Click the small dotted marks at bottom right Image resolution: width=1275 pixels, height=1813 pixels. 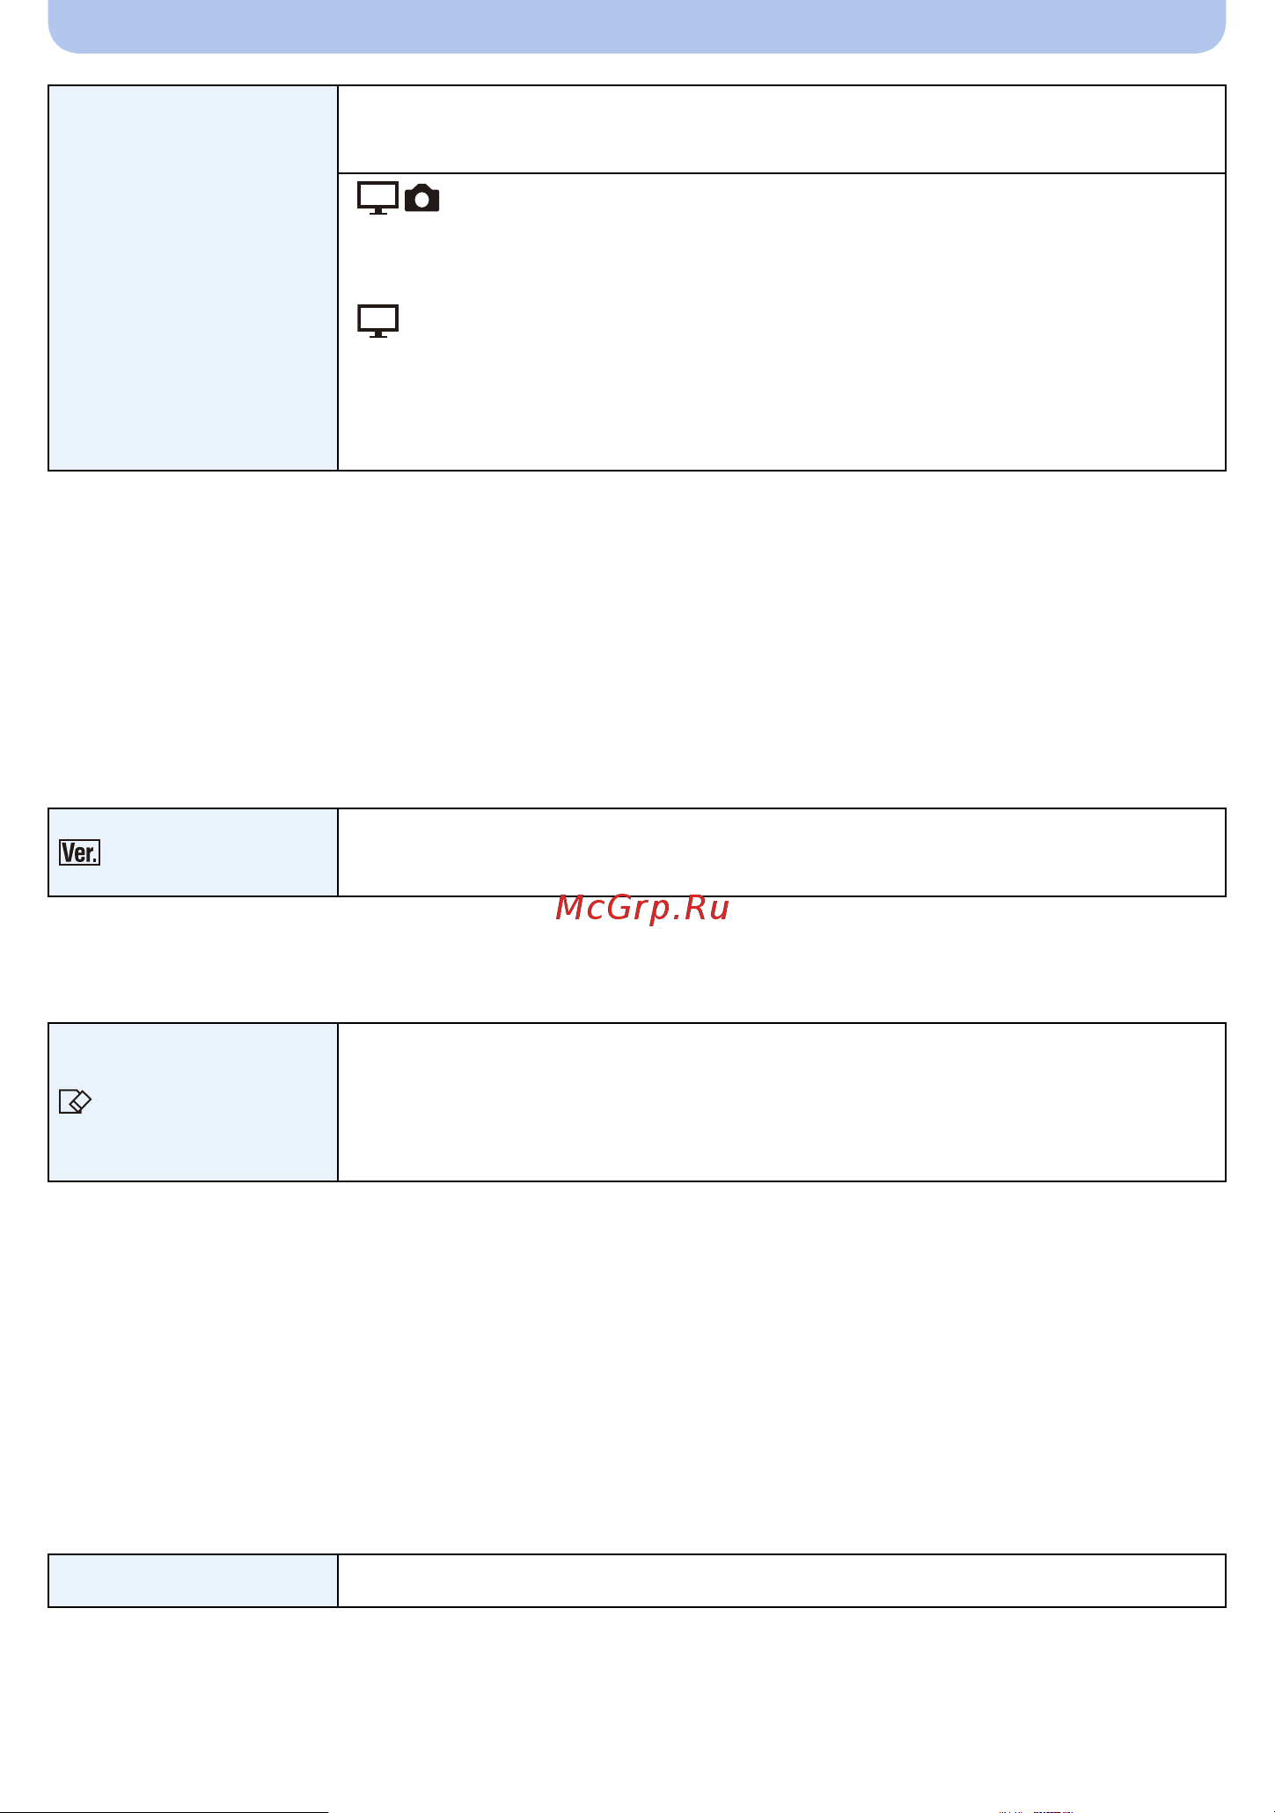click(x=1036, y=1810)
